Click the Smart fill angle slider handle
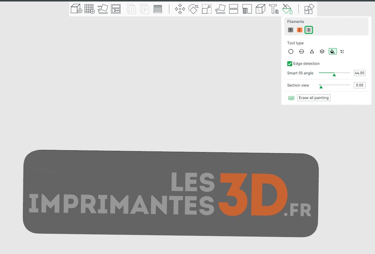The width and height of the screenshot is (375, 254). click(334, 75)
